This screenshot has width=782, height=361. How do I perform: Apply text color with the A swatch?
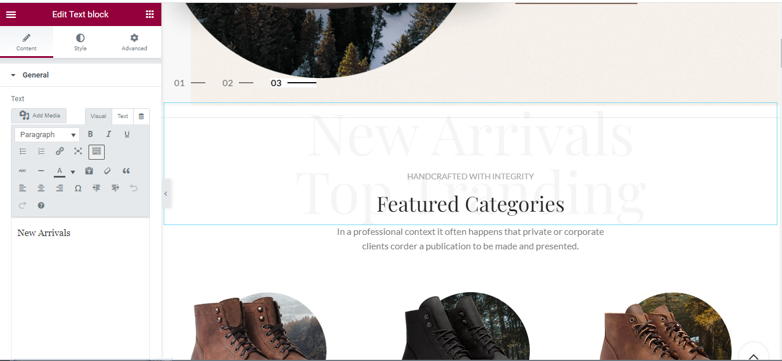pyautogui.click(x=60, y=171)
